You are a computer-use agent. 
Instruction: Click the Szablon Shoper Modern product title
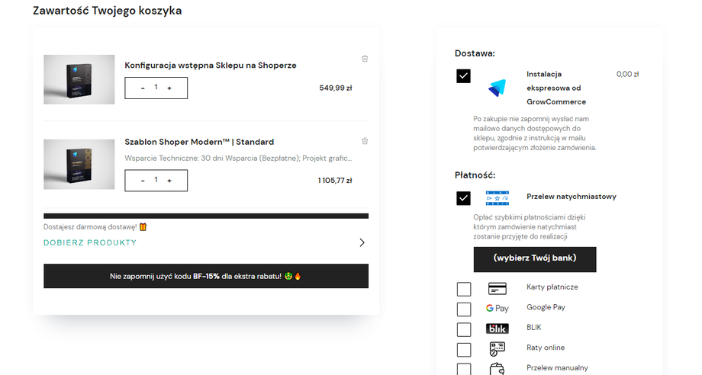click(199, 142)
